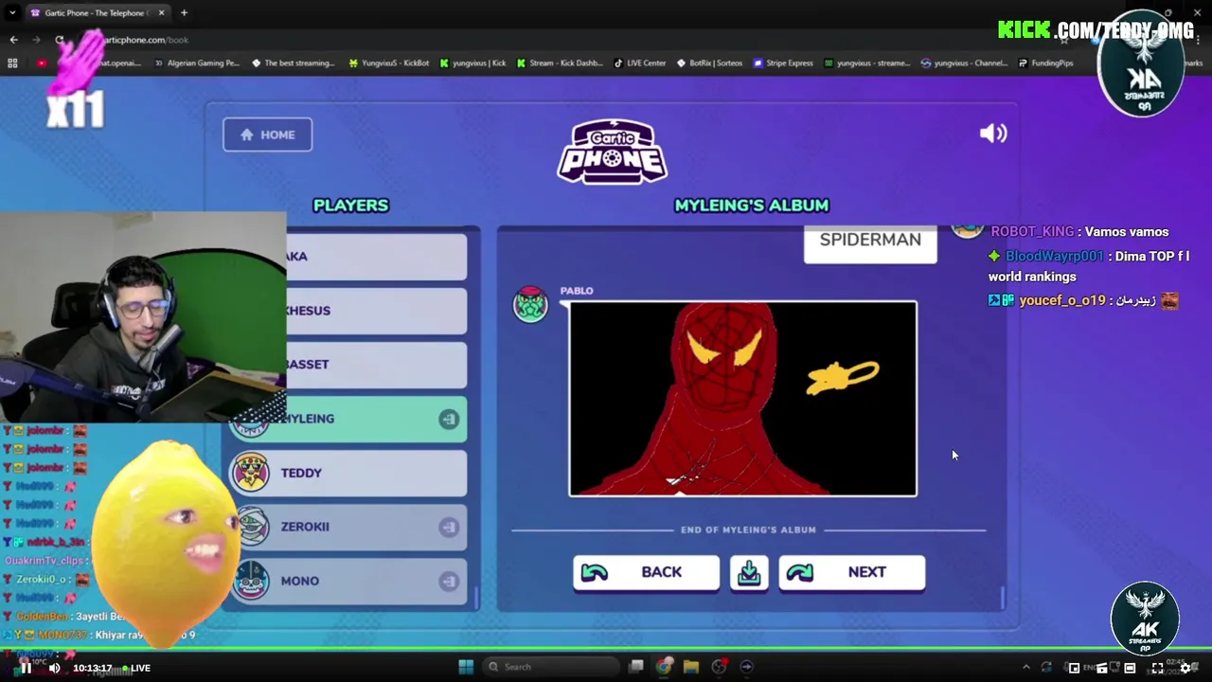Select player BASSET in the players list
Screen dimensions: 1212x682
click(x=376, y=364)
